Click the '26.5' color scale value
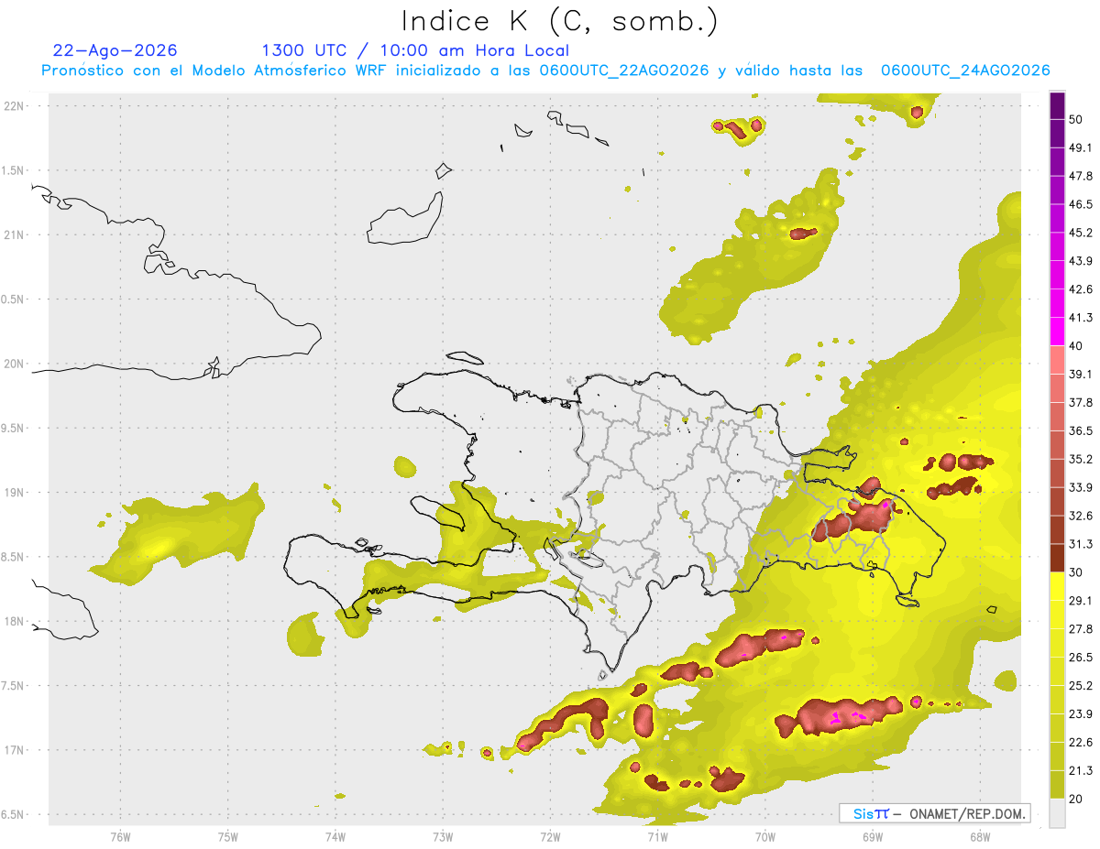The width and height of the screenshot is (1100, 849). tap(1082, 658)
